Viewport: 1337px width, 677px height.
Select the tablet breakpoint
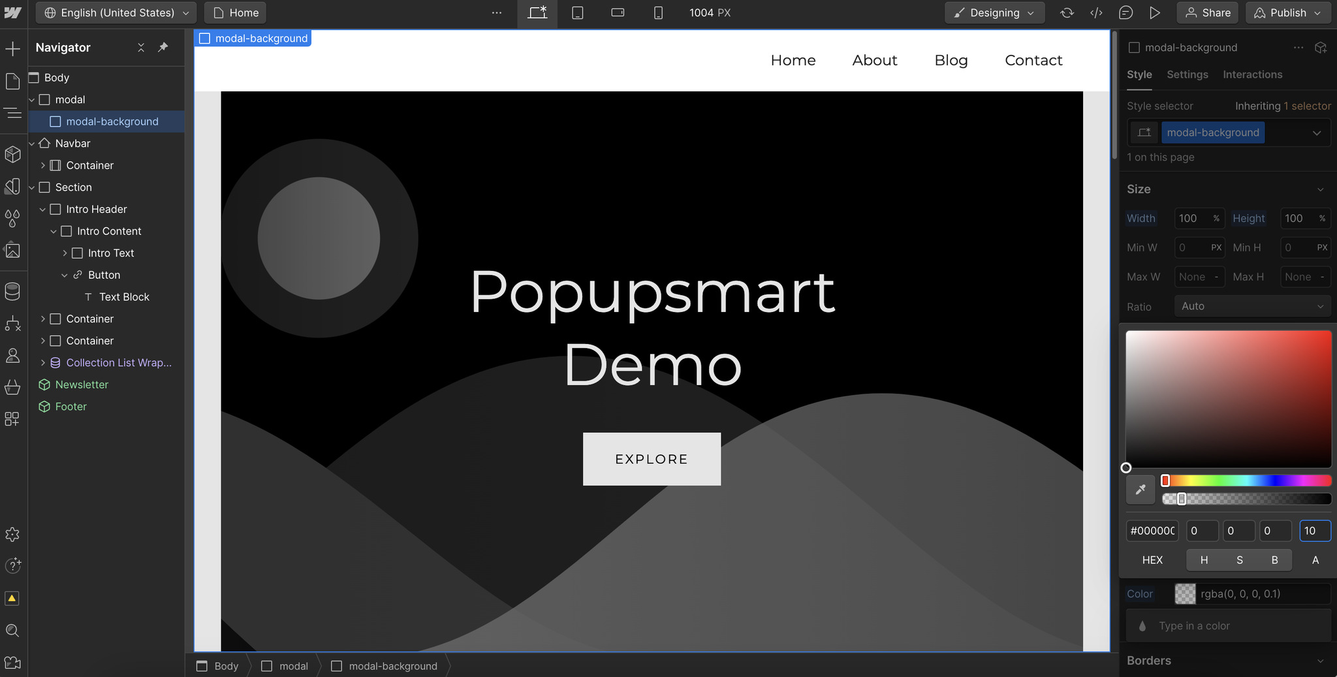(x=578, y=13)
